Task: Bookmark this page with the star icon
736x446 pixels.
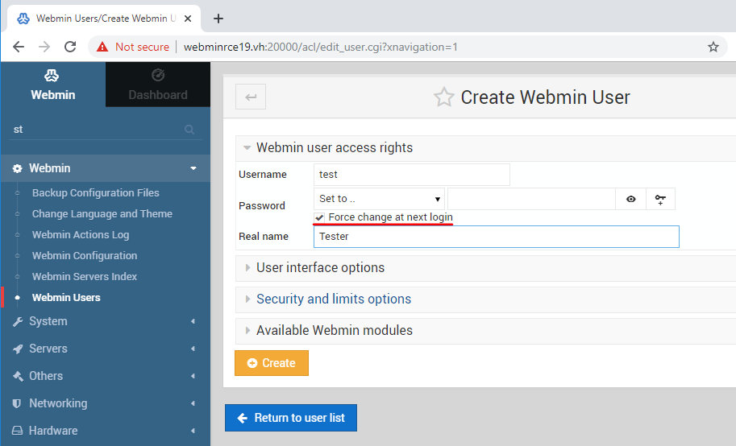Action: click(713, 47)
